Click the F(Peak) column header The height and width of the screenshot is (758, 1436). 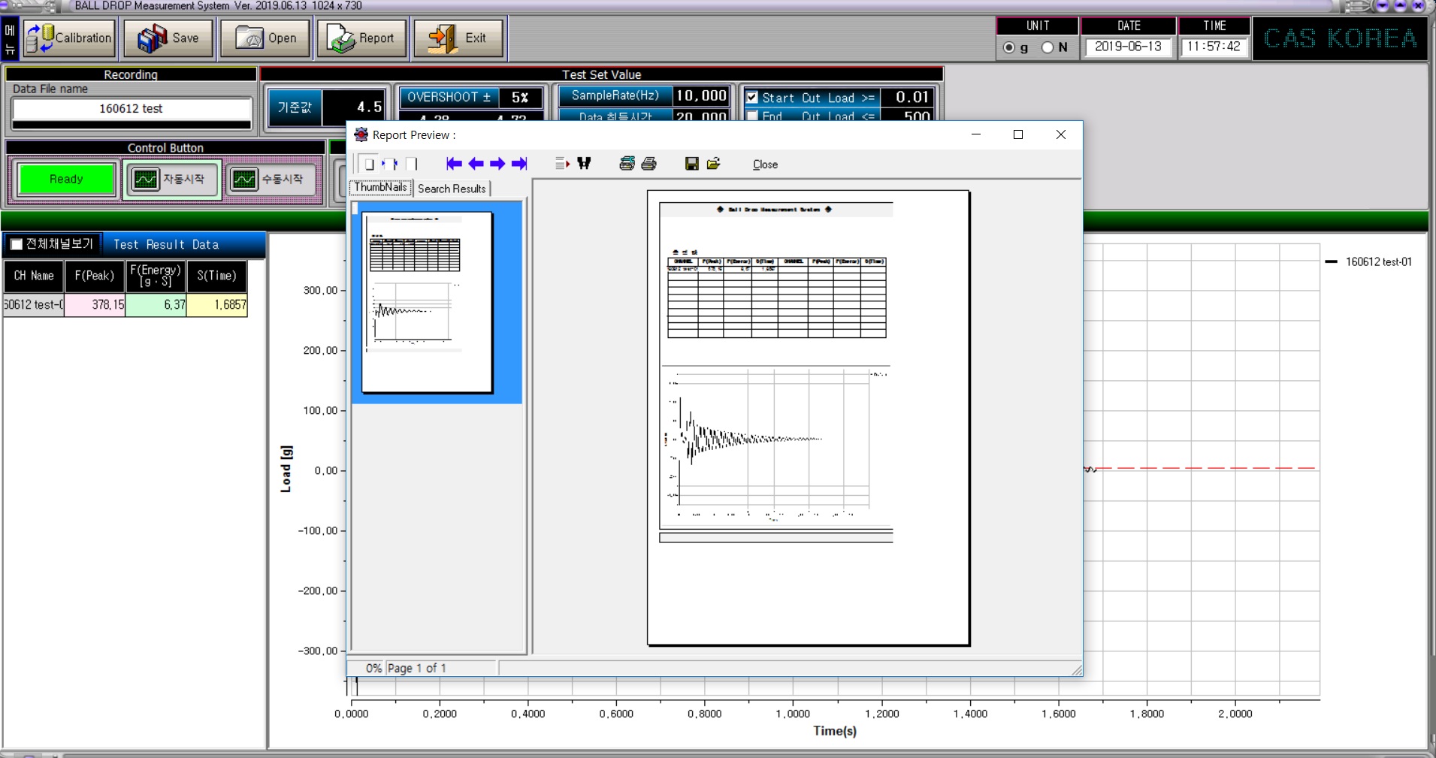[x=95, y=276]
